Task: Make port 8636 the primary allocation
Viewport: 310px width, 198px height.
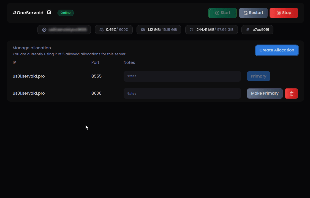Action: 265,94
